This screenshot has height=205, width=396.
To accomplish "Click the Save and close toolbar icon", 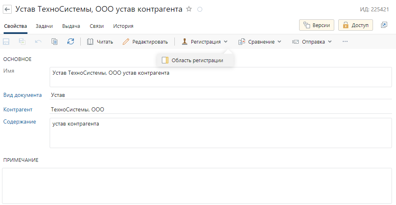I will pos(22,42).
